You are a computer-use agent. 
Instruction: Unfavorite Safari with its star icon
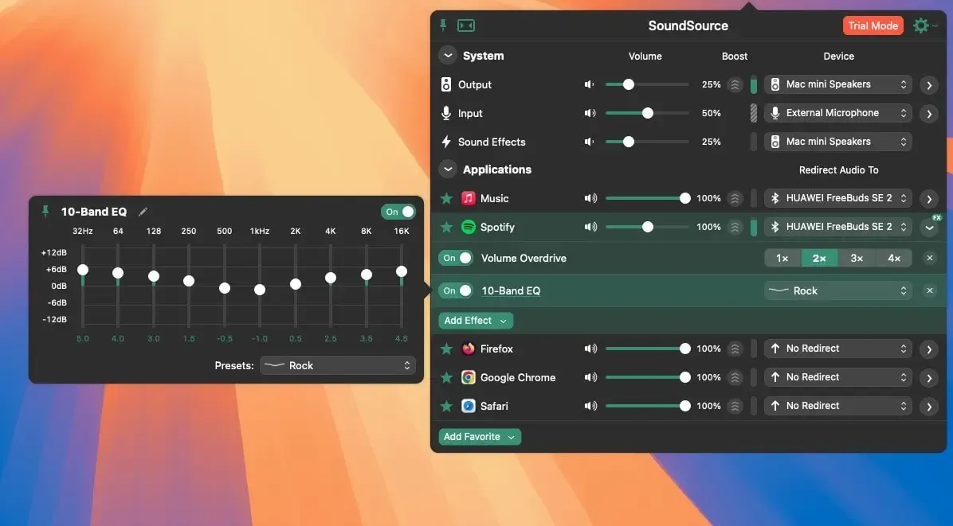[x=447, y=406]
